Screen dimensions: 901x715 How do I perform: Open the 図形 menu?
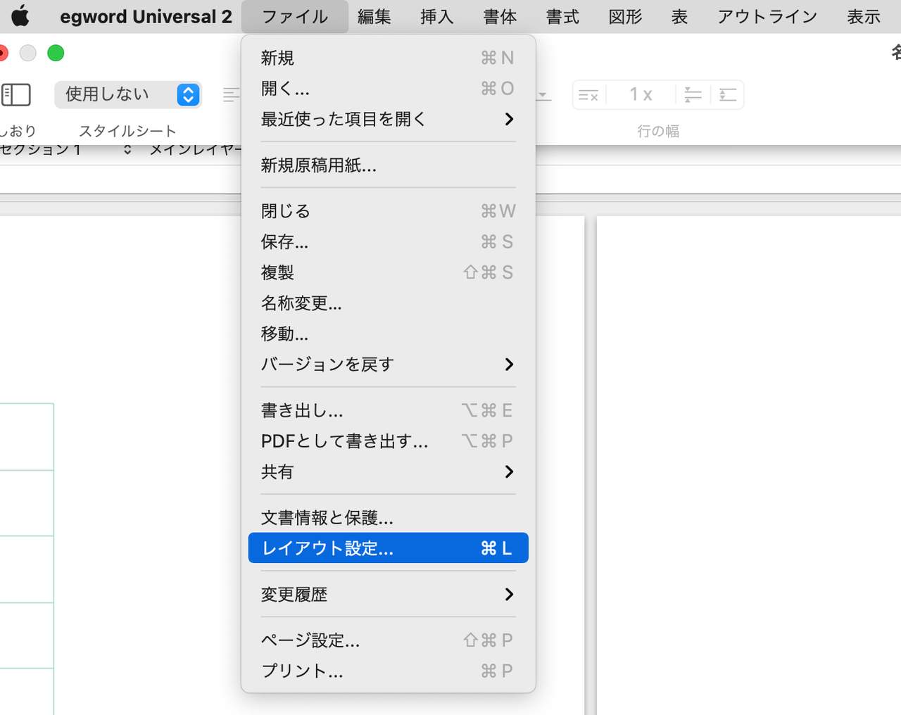[x=625, y=16]
